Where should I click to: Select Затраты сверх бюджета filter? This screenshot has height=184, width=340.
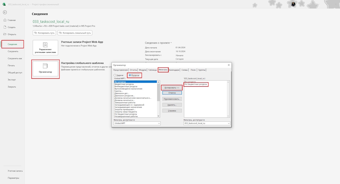tap(126, 112)
